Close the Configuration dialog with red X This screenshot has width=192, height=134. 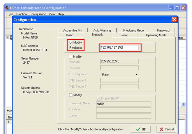[x=174, y=20]
